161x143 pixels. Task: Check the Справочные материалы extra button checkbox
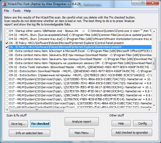pos(7,75)
